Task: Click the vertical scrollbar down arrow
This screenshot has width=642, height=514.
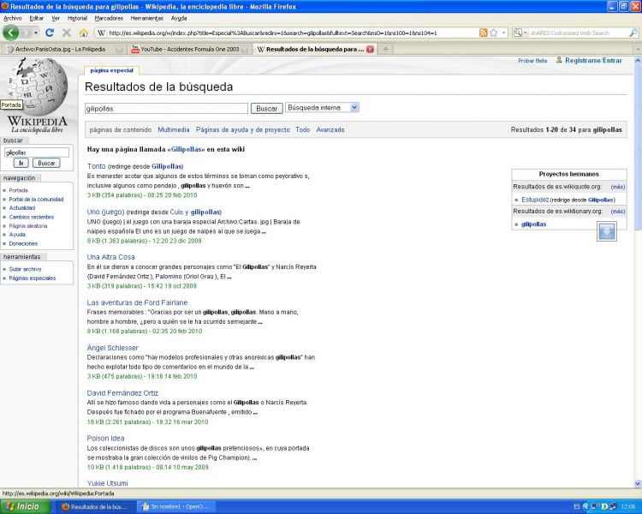Action: click(638, 484)
